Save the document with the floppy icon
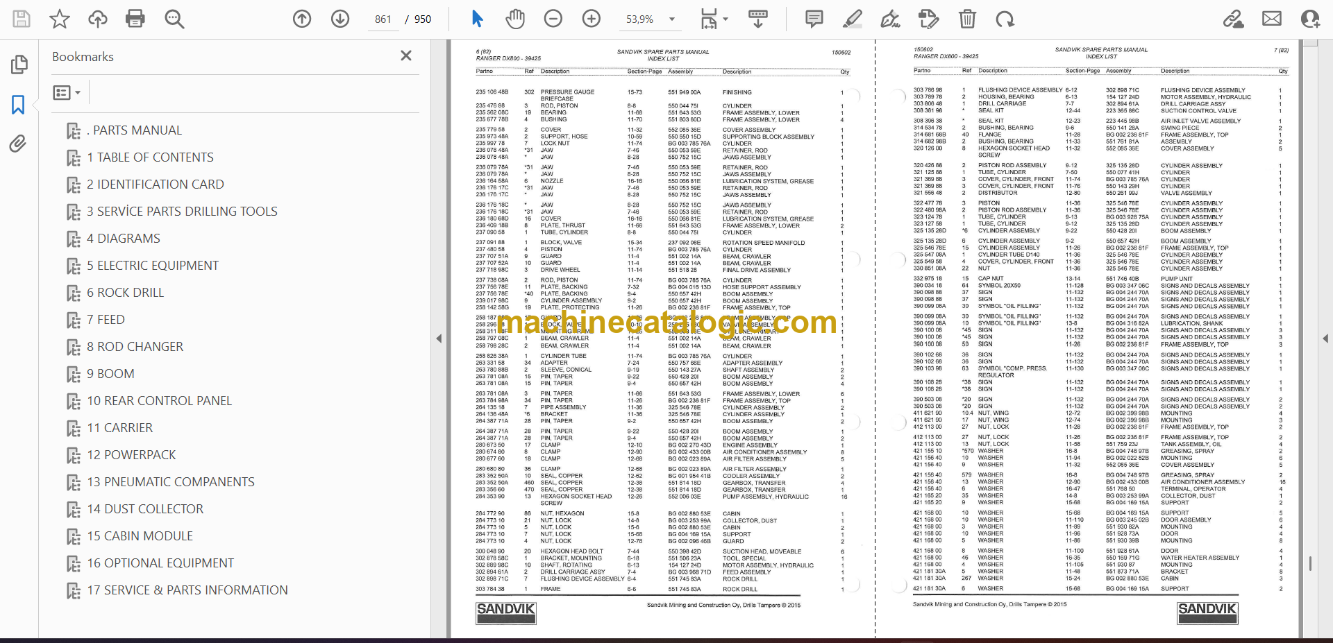The width and height of the screenshot is (1333, 643). click(x=22, y=19)
